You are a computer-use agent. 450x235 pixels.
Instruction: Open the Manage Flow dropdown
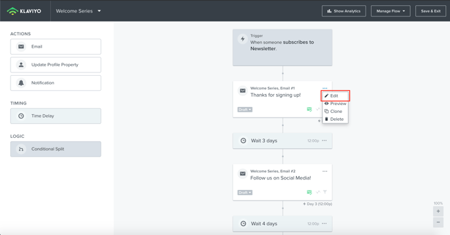[390, 11]
